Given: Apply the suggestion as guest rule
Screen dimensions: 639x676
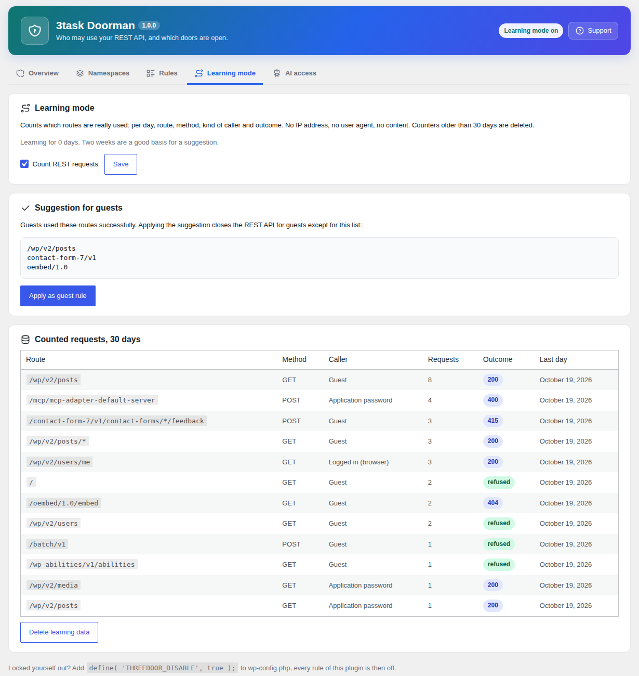Looking at the screenshot, I should (58, 296).
